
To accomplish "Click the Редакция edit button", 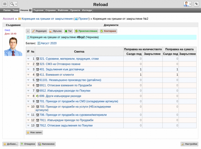I will tap(39, 31).
